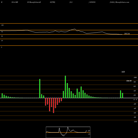Click the header text SI(TM)
The width and height of the screenshot is (138, 138).
tap(52, 2)
